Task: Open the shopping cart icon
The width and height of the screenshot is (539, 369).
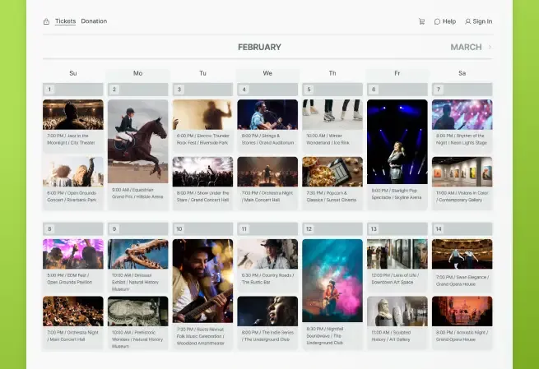Action: pos(422,21)
